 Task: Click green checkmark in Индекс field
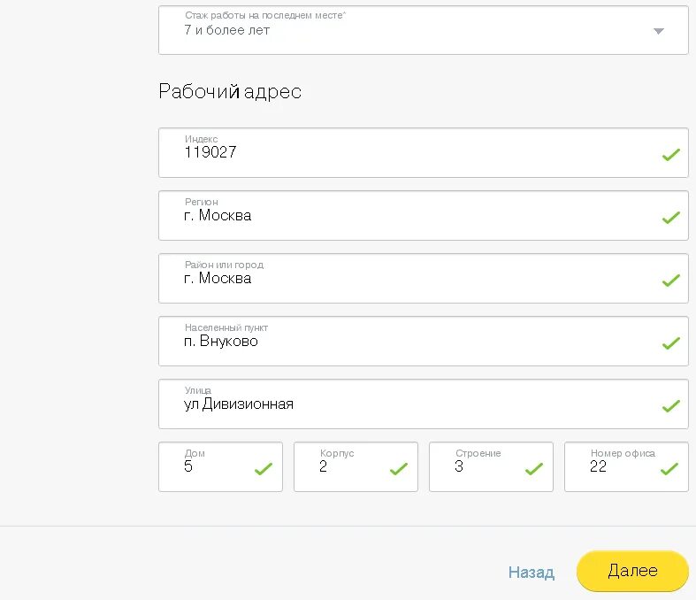coord(671,155)
